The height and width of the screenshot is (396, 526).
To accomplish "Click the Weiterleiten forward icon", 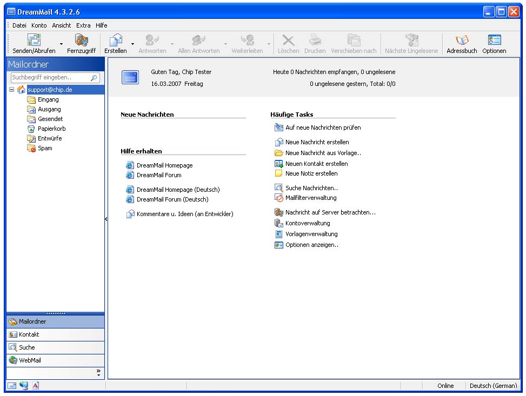I will tap(247, 40).
